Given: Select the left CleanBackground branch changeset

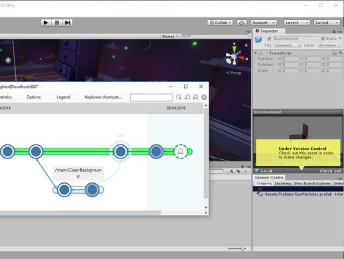Looking at the screenshot, I should (x=64, y=190).
